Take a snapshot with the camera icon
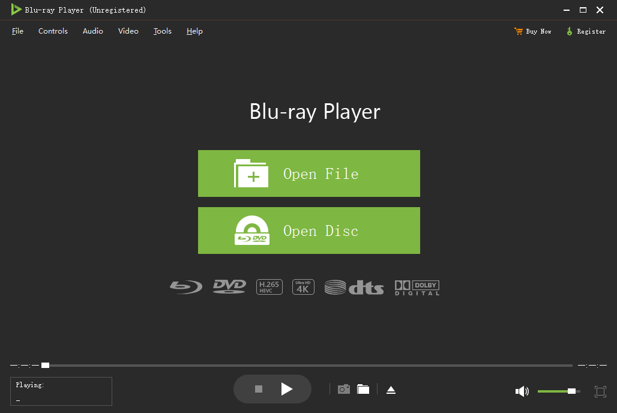 point(344,390)
